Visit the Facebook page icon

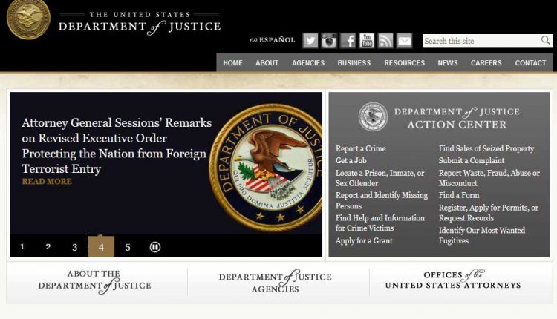click(x=348, y=41)
